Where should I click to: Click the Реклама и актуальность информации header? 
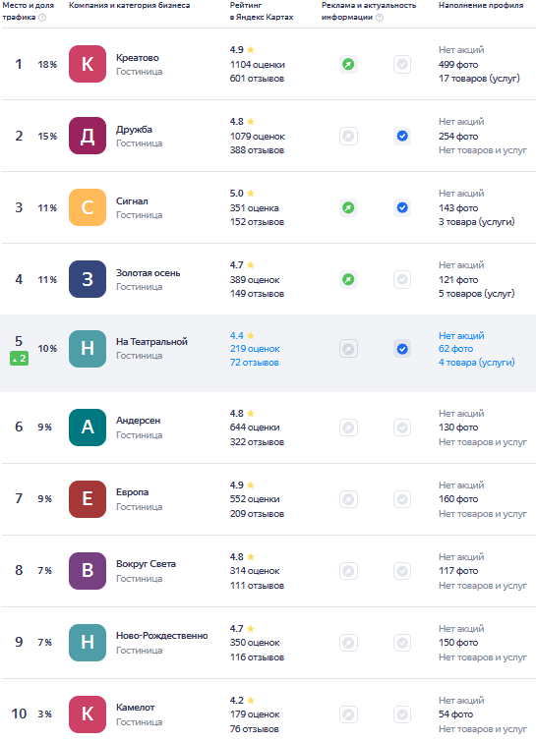pyautogui.click(x=369, y=12)
